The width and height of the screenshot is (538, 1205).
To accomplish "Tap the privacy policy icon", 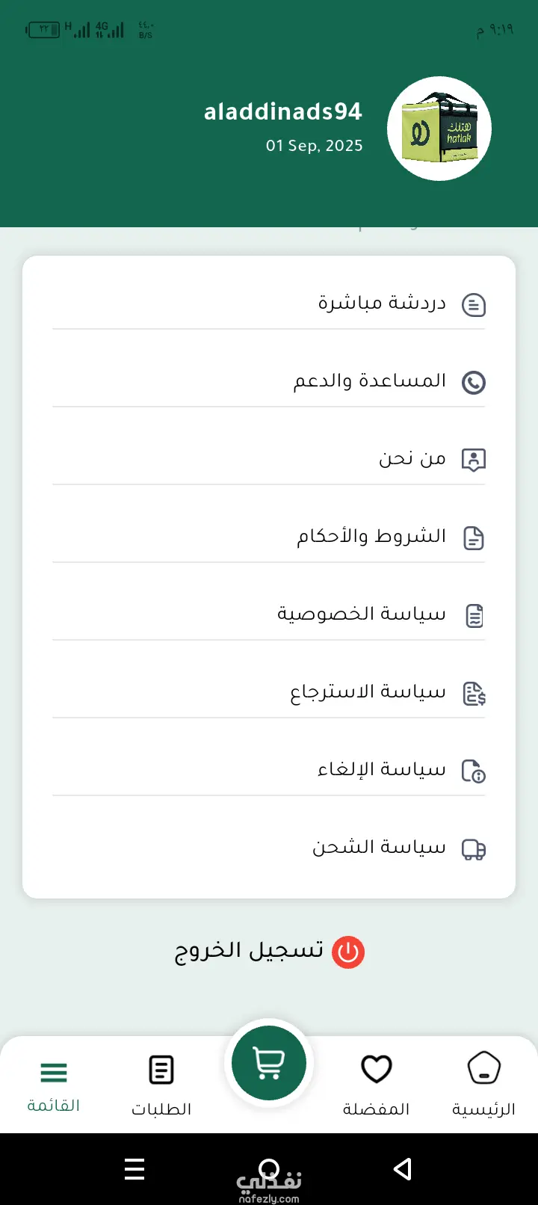I will [x=474, y=616].
